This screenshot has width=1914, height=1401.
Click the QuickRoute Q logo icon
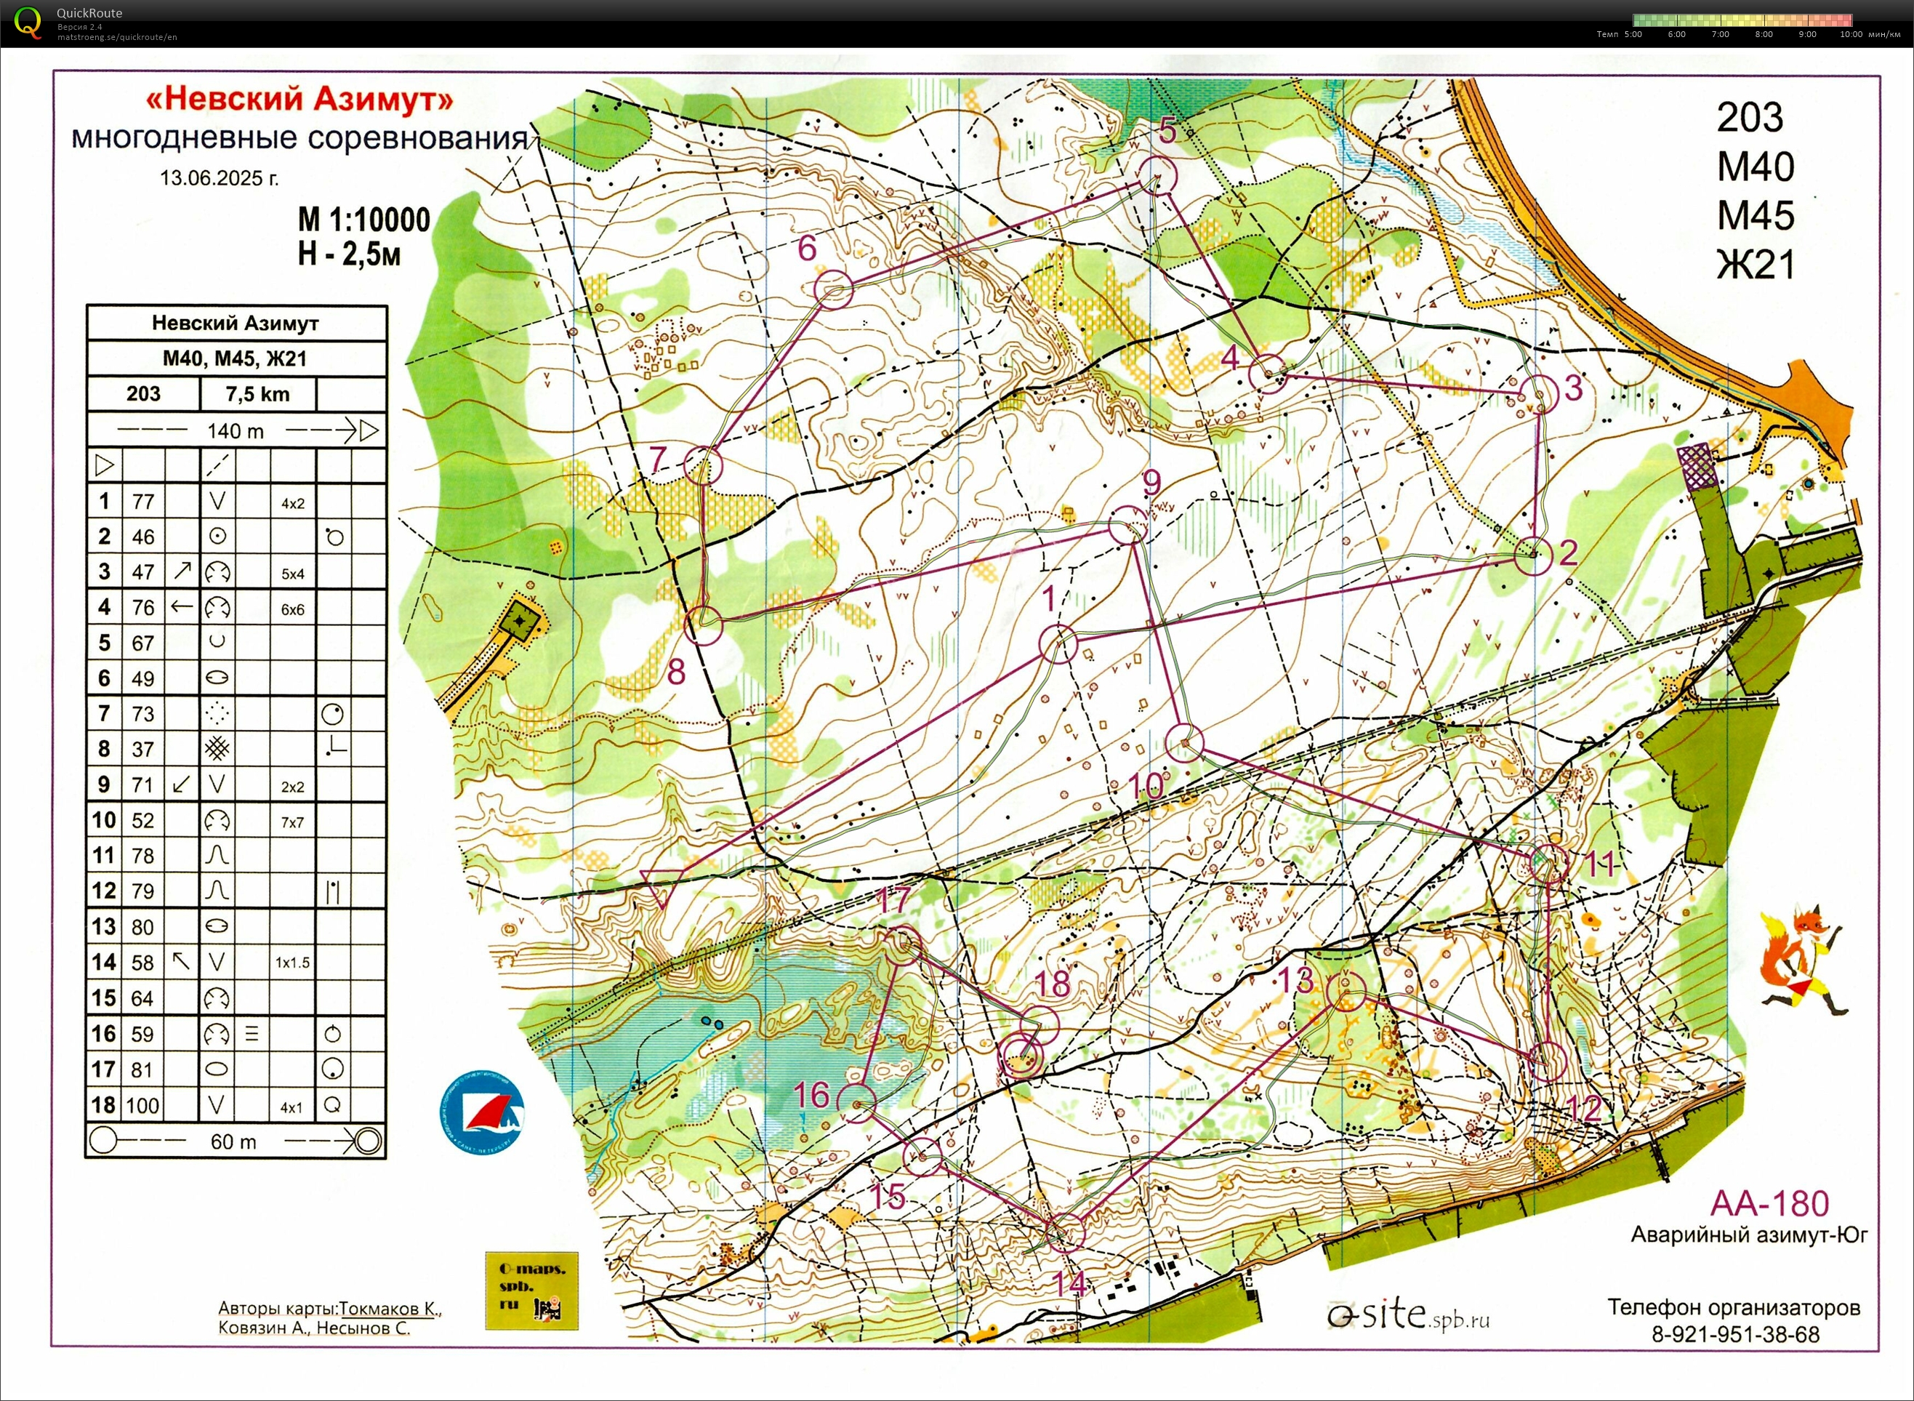(x=26, y=22)
